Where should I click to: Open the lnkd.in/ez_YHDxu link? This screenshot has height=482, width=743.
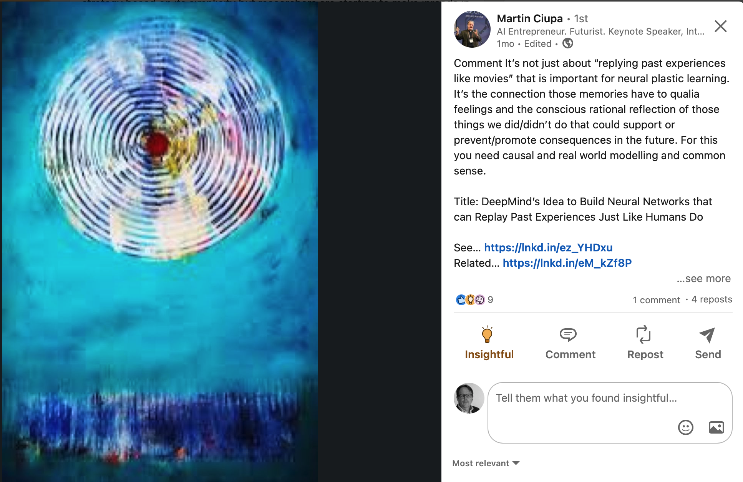click(548, 248)
